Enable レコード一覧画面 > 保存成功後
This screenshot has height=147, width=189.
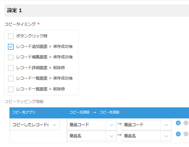(x=11, y=79)
